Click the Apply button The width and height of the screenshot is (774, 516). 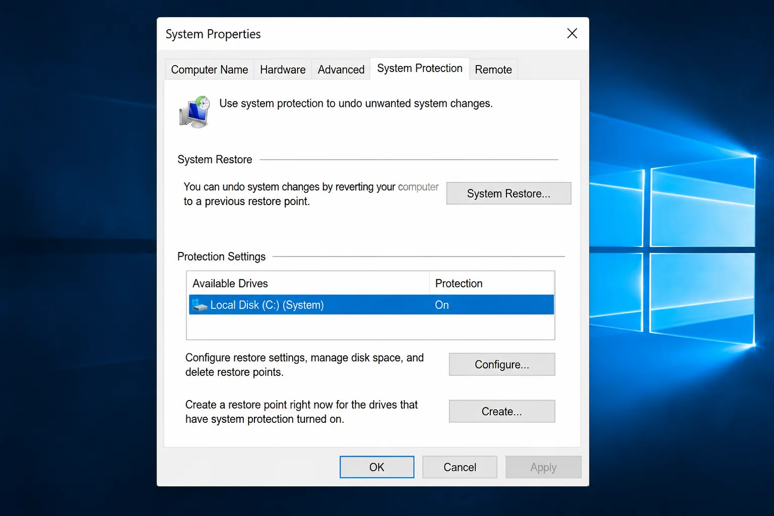tap(543, 467)
